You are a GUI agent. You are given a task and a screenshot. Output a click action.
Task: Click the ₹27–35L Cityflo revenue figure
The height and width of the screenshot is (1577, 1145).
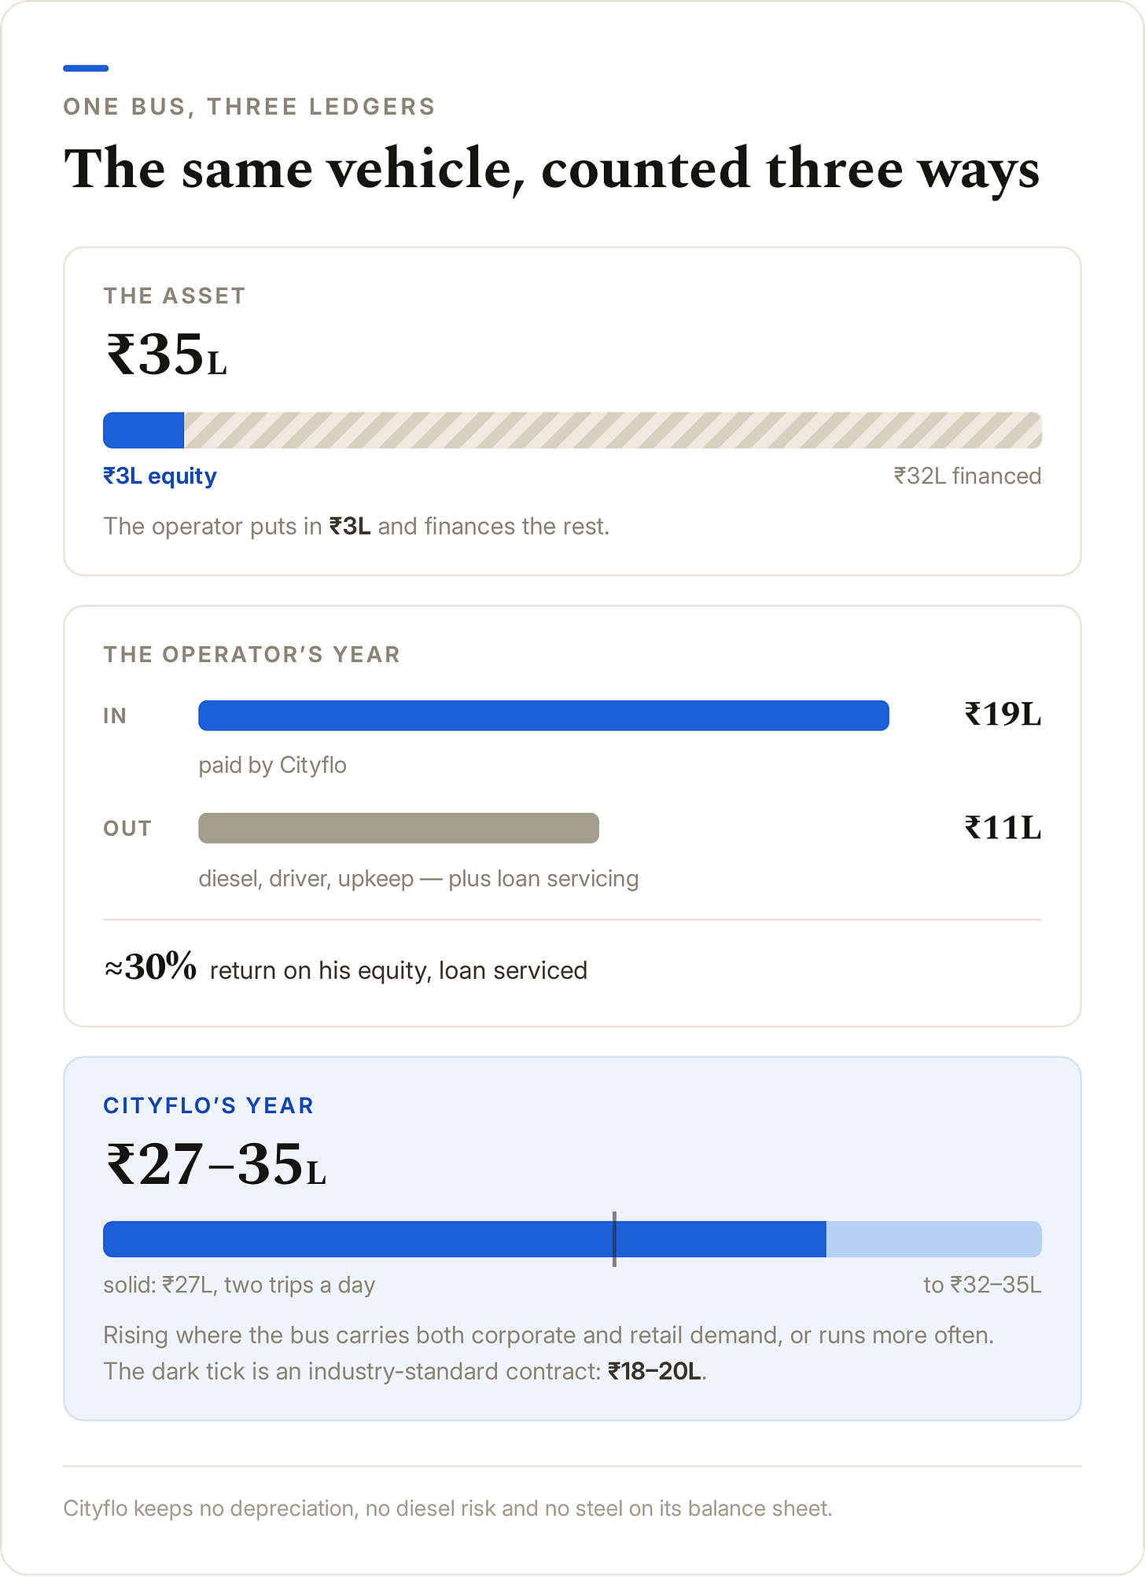(215, 1164)
